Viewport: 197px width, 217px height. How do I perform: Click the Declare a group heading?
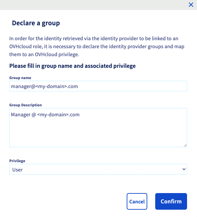(x=36, y=23)
